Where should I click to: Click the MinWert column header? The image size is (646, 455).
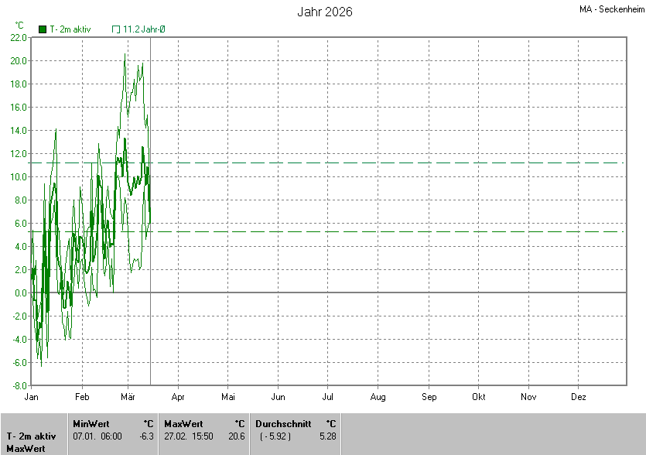point(91,424)
